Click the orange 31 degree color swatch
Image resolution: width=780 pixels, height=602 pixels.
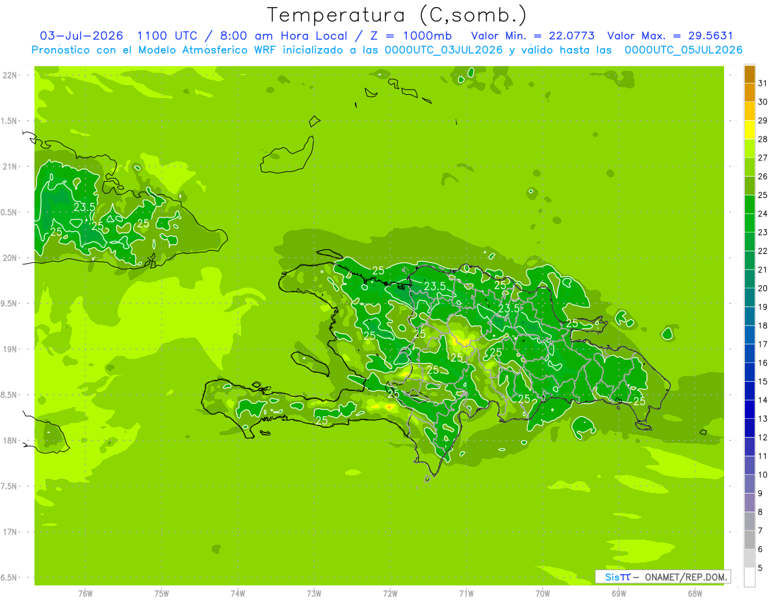pyautogui.click(x=749, y=74)
